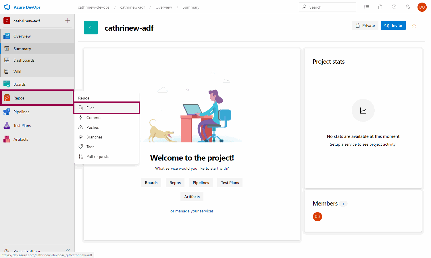Select Pull requests in the Repos flyout
The image size is (431, 258).
pos(98,157)
